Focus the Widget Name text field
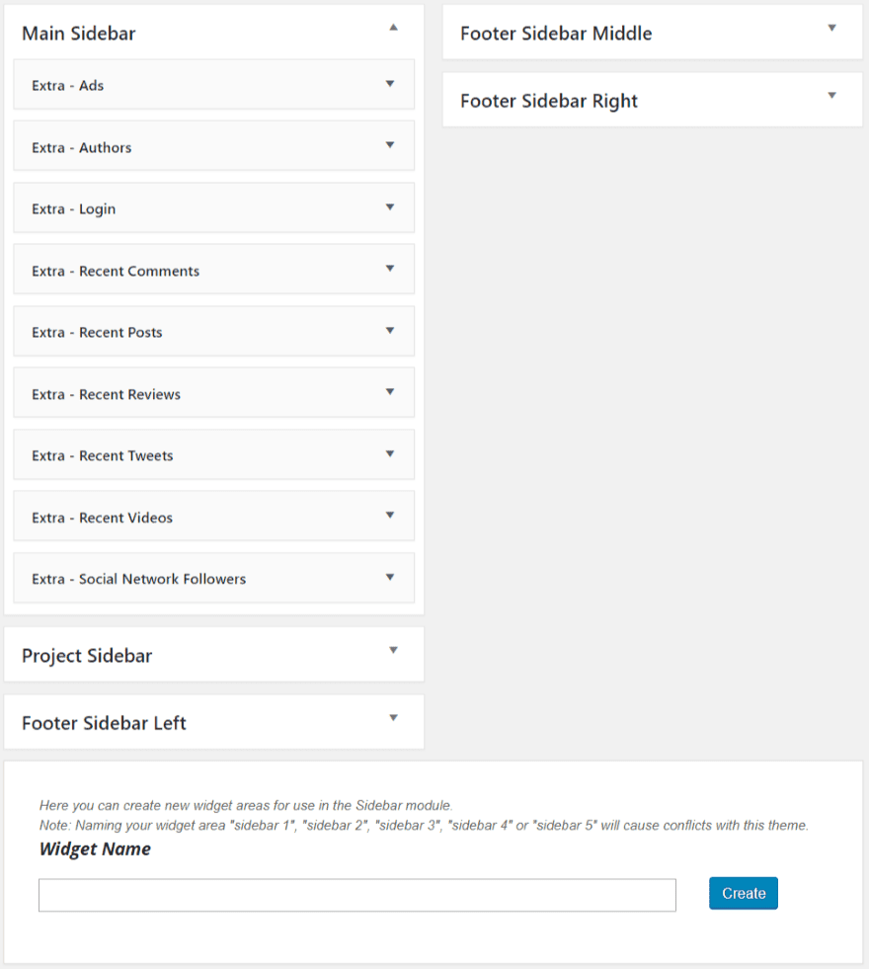This screenshot has height=969, width=869. pos(356,895)
